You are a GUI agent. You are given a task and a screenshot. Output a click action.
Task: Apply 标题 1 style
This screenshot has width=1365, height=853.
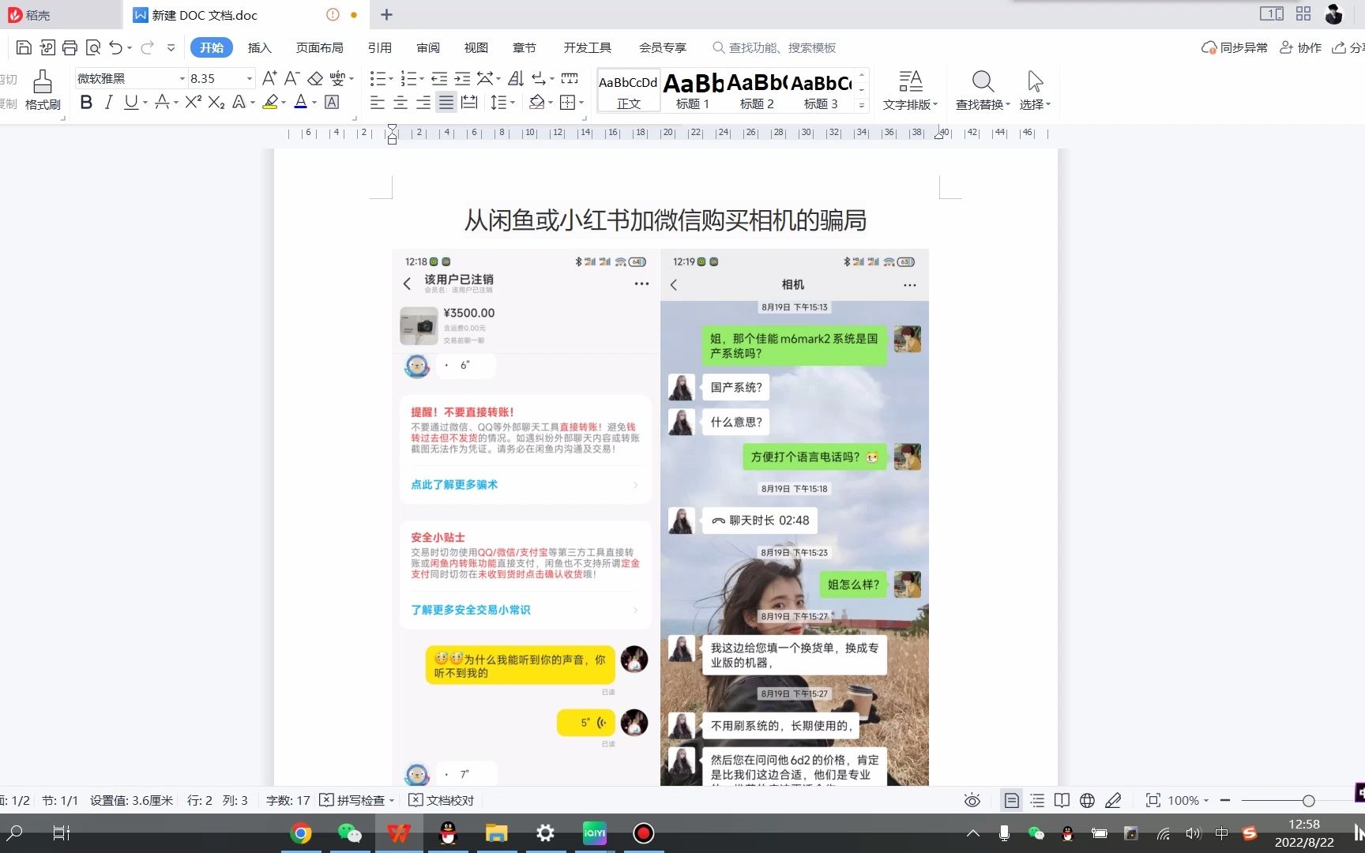[693, 91]
